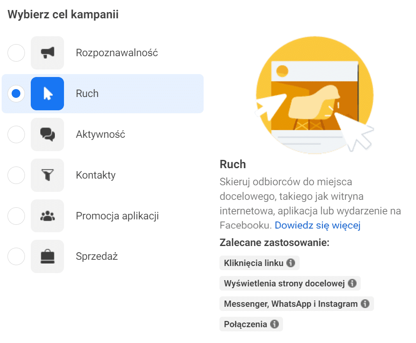Screen dimensions: 416x343
Task: Choose the Sprzedaż objective radio button
Action: click(x=16, y=256)
